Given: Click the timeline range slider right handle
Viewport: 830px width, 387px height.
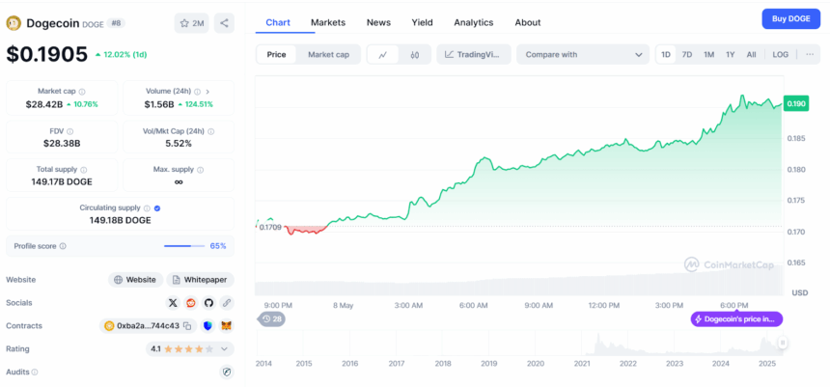Looking at the screenshot, I should 783,343.
